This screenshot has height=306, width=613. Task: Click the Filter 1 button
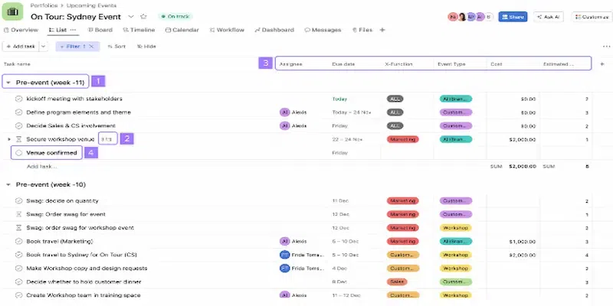tap(78, 47)
